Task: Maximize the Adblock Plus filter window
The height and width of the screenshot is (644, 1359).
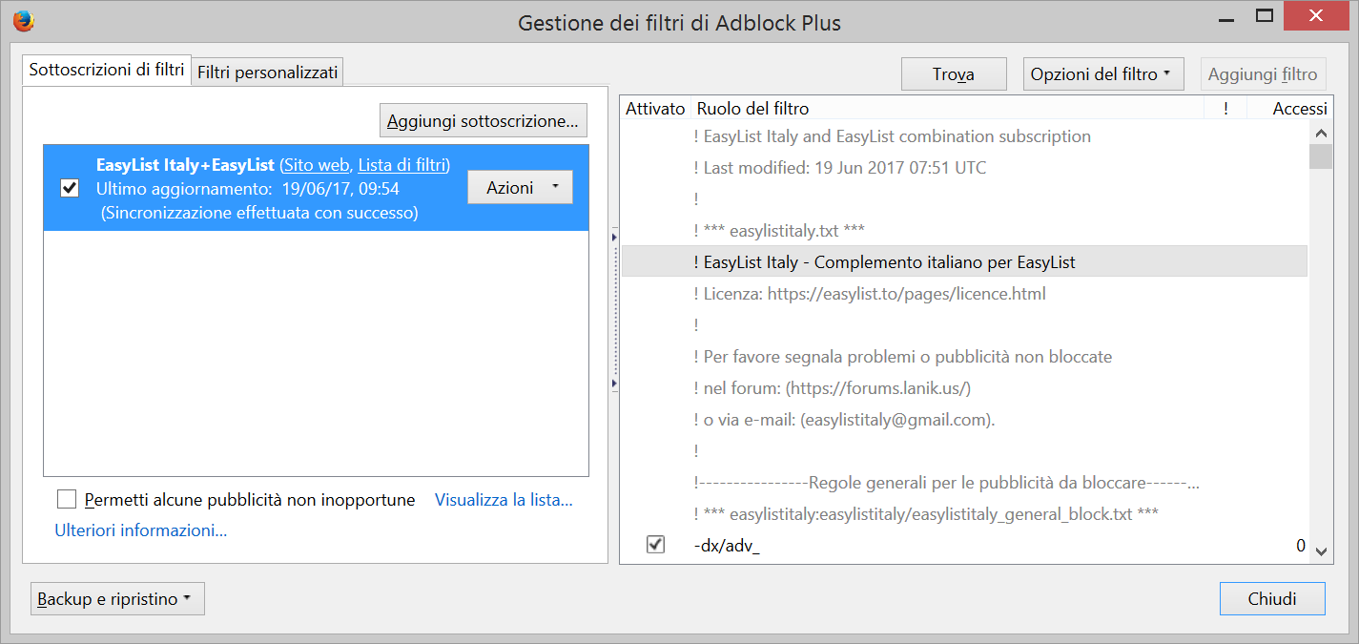Action: click(1265, 16)
